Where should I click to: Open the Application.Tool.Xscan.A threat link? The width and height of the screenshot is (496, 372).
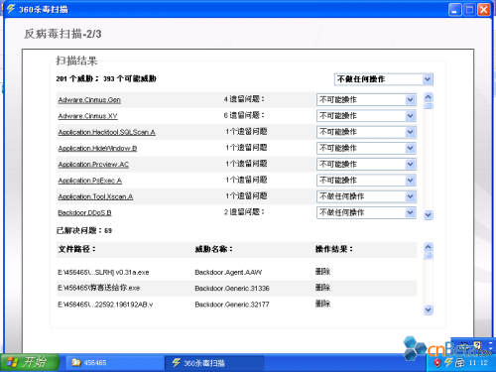(x=95, y=196)
